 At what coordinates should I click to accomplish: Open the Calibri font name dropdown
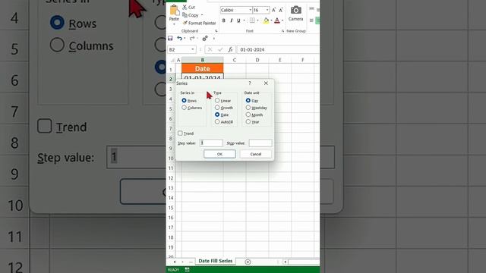point(250,10)
